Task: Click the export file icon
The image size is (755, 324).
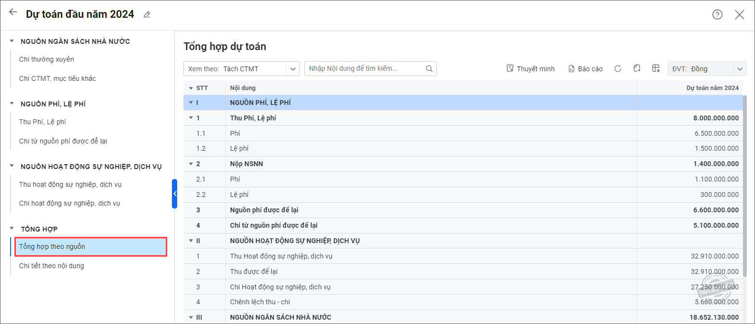Action: click(x=637, y=68)
